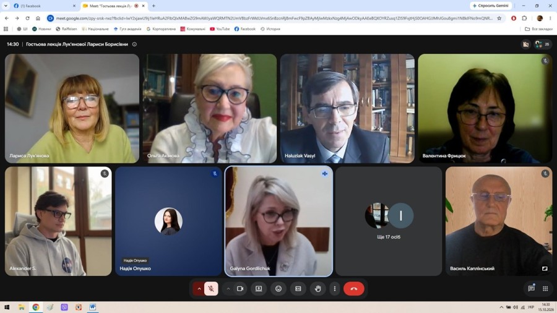Open the Facebook bookmark in bookmarks bar
The image size is (557, 313).
pos(244,29)
